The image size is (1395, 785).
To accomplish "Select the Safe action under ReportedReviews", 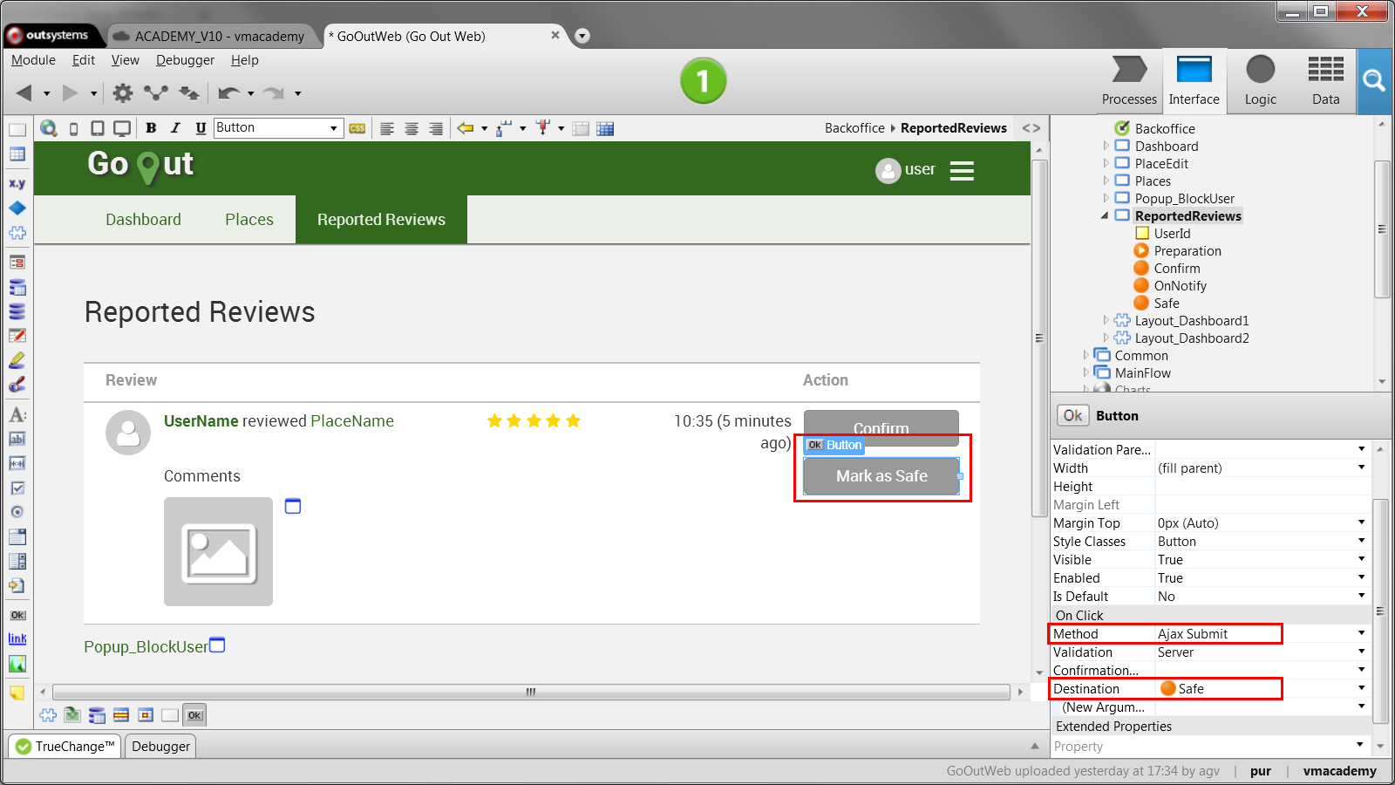I will point(1166,303).
